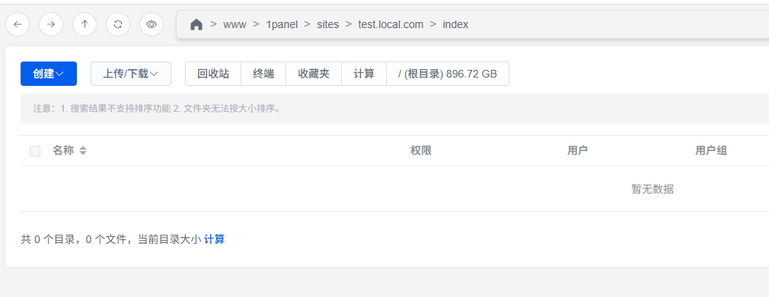This screenshot has width=769, height=297.
Task: Jump to www in the breadcrumb
Action: 235,24
